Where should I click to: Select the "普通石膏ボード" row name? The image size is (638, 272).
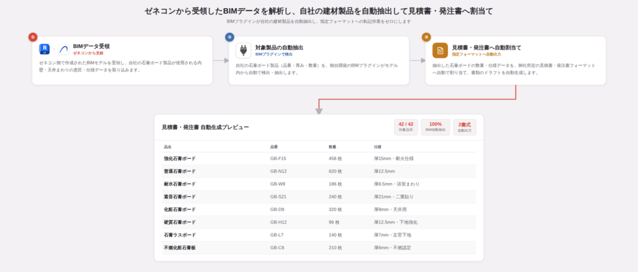(179, 171)
